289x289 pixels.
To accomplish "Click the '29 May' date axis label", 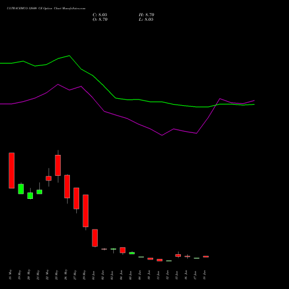I will [x=84, y=275].
